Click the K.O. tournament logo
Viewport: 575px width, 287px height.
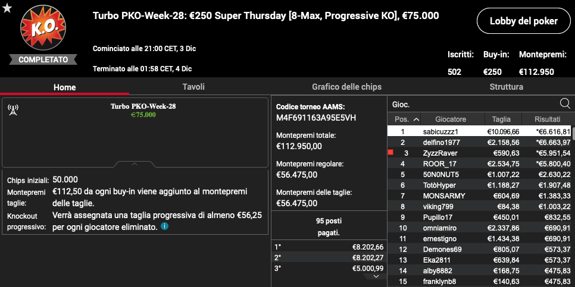(x=43, y=28)
